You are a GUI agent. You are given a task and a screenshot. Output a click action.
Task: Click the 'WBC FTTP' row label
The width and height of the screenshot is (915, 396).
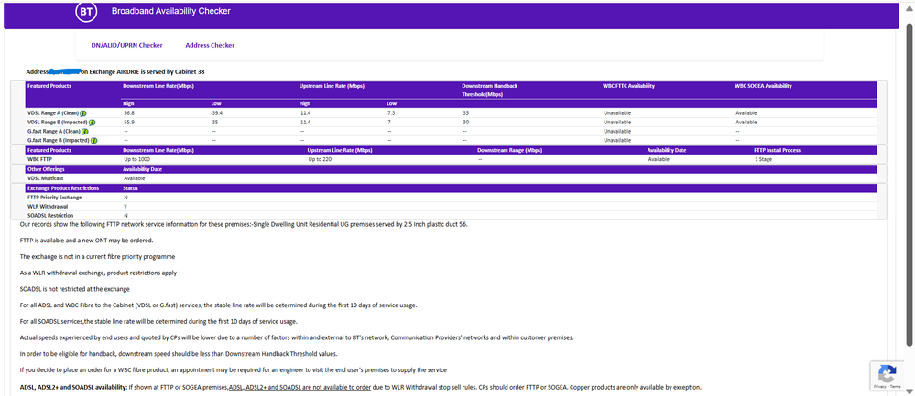39,159
